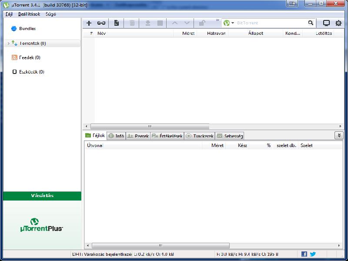Open the search provider dropdown arrow
Image resolution: width=348 pixels, height=261 pixels.
pos(233,23)
